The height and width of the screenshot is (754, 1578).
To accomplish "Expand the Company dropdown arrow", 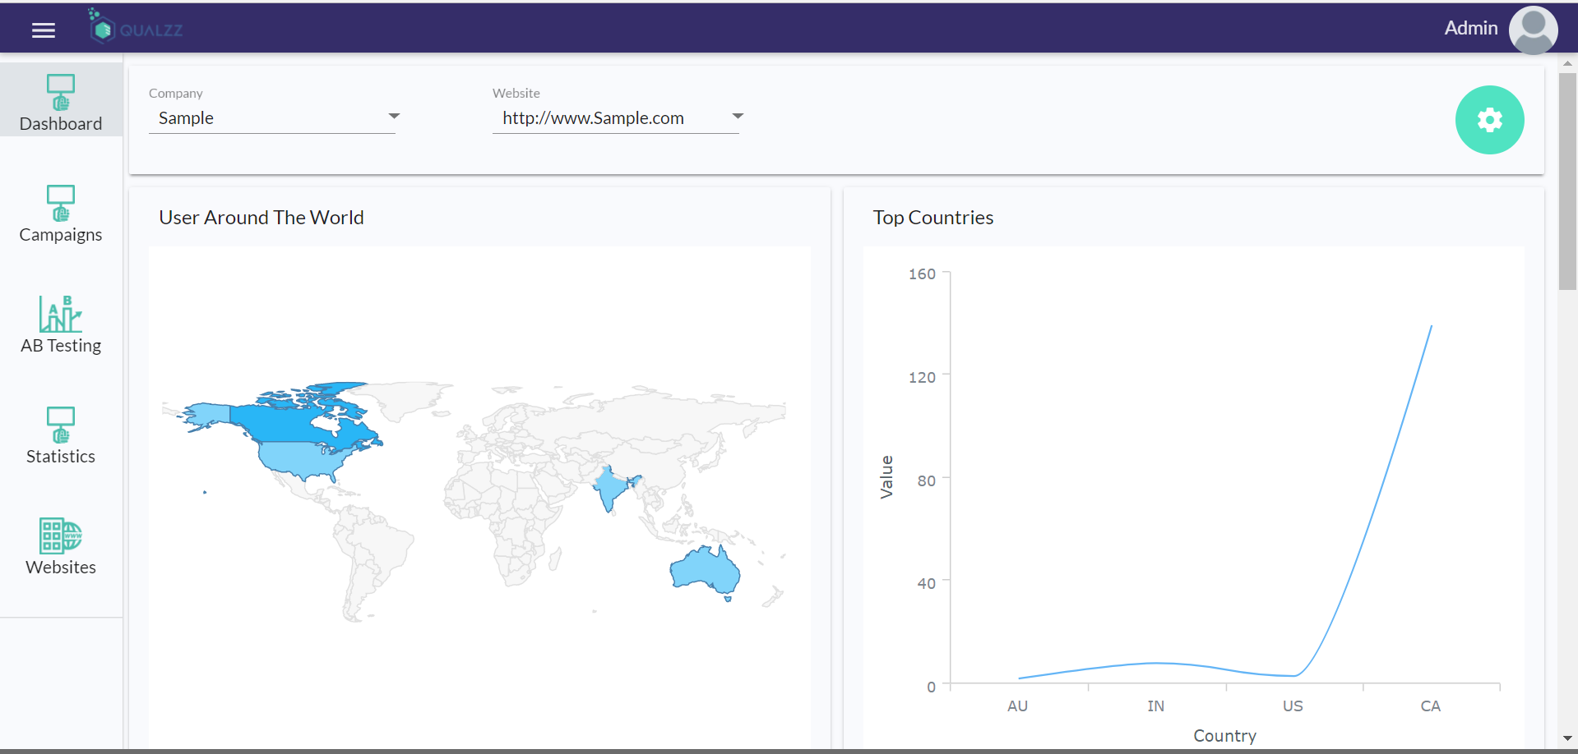I will click(x=394, y=116).
